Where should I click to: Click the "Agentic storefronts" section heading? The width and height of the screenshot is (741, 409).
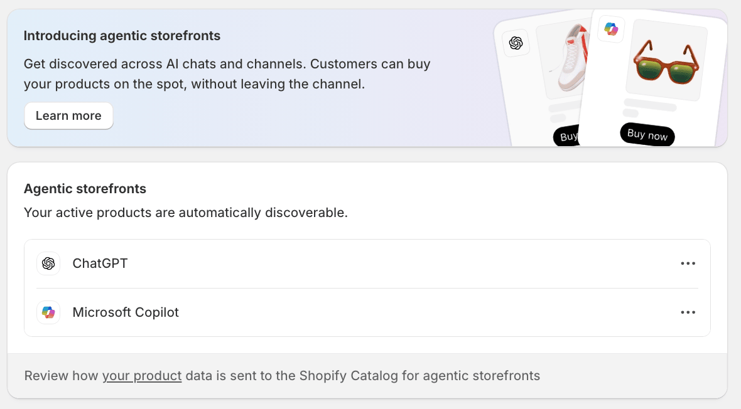click(x=85, y=189)
